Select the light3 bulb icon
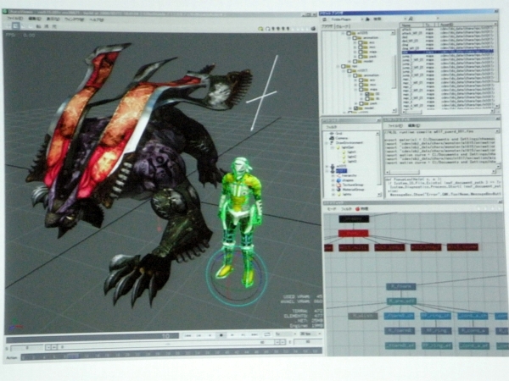This screenshot has height=381, width=509. click(344, 162)
